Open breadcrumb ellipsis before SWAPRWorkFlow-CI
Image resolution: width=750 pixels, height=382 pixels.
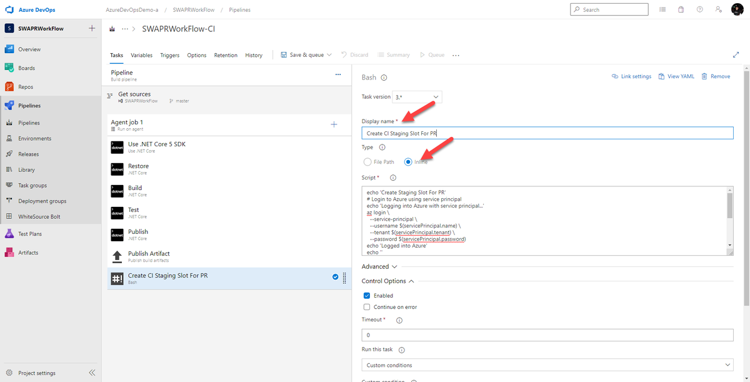pos(125,29)
